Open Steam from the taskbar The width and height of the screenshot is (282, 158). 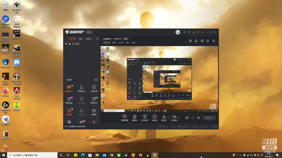pyautogui.click(x=126, y=155)
